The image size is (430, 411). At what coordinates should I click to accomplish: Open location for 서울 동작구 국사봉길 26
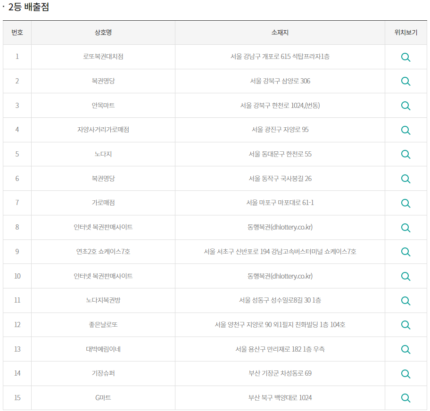pyautogui.click(x=405, y=179)
